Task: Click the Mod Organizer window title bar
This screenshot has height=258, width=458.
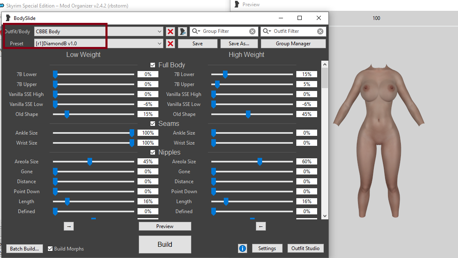Action: pos(115,5)
